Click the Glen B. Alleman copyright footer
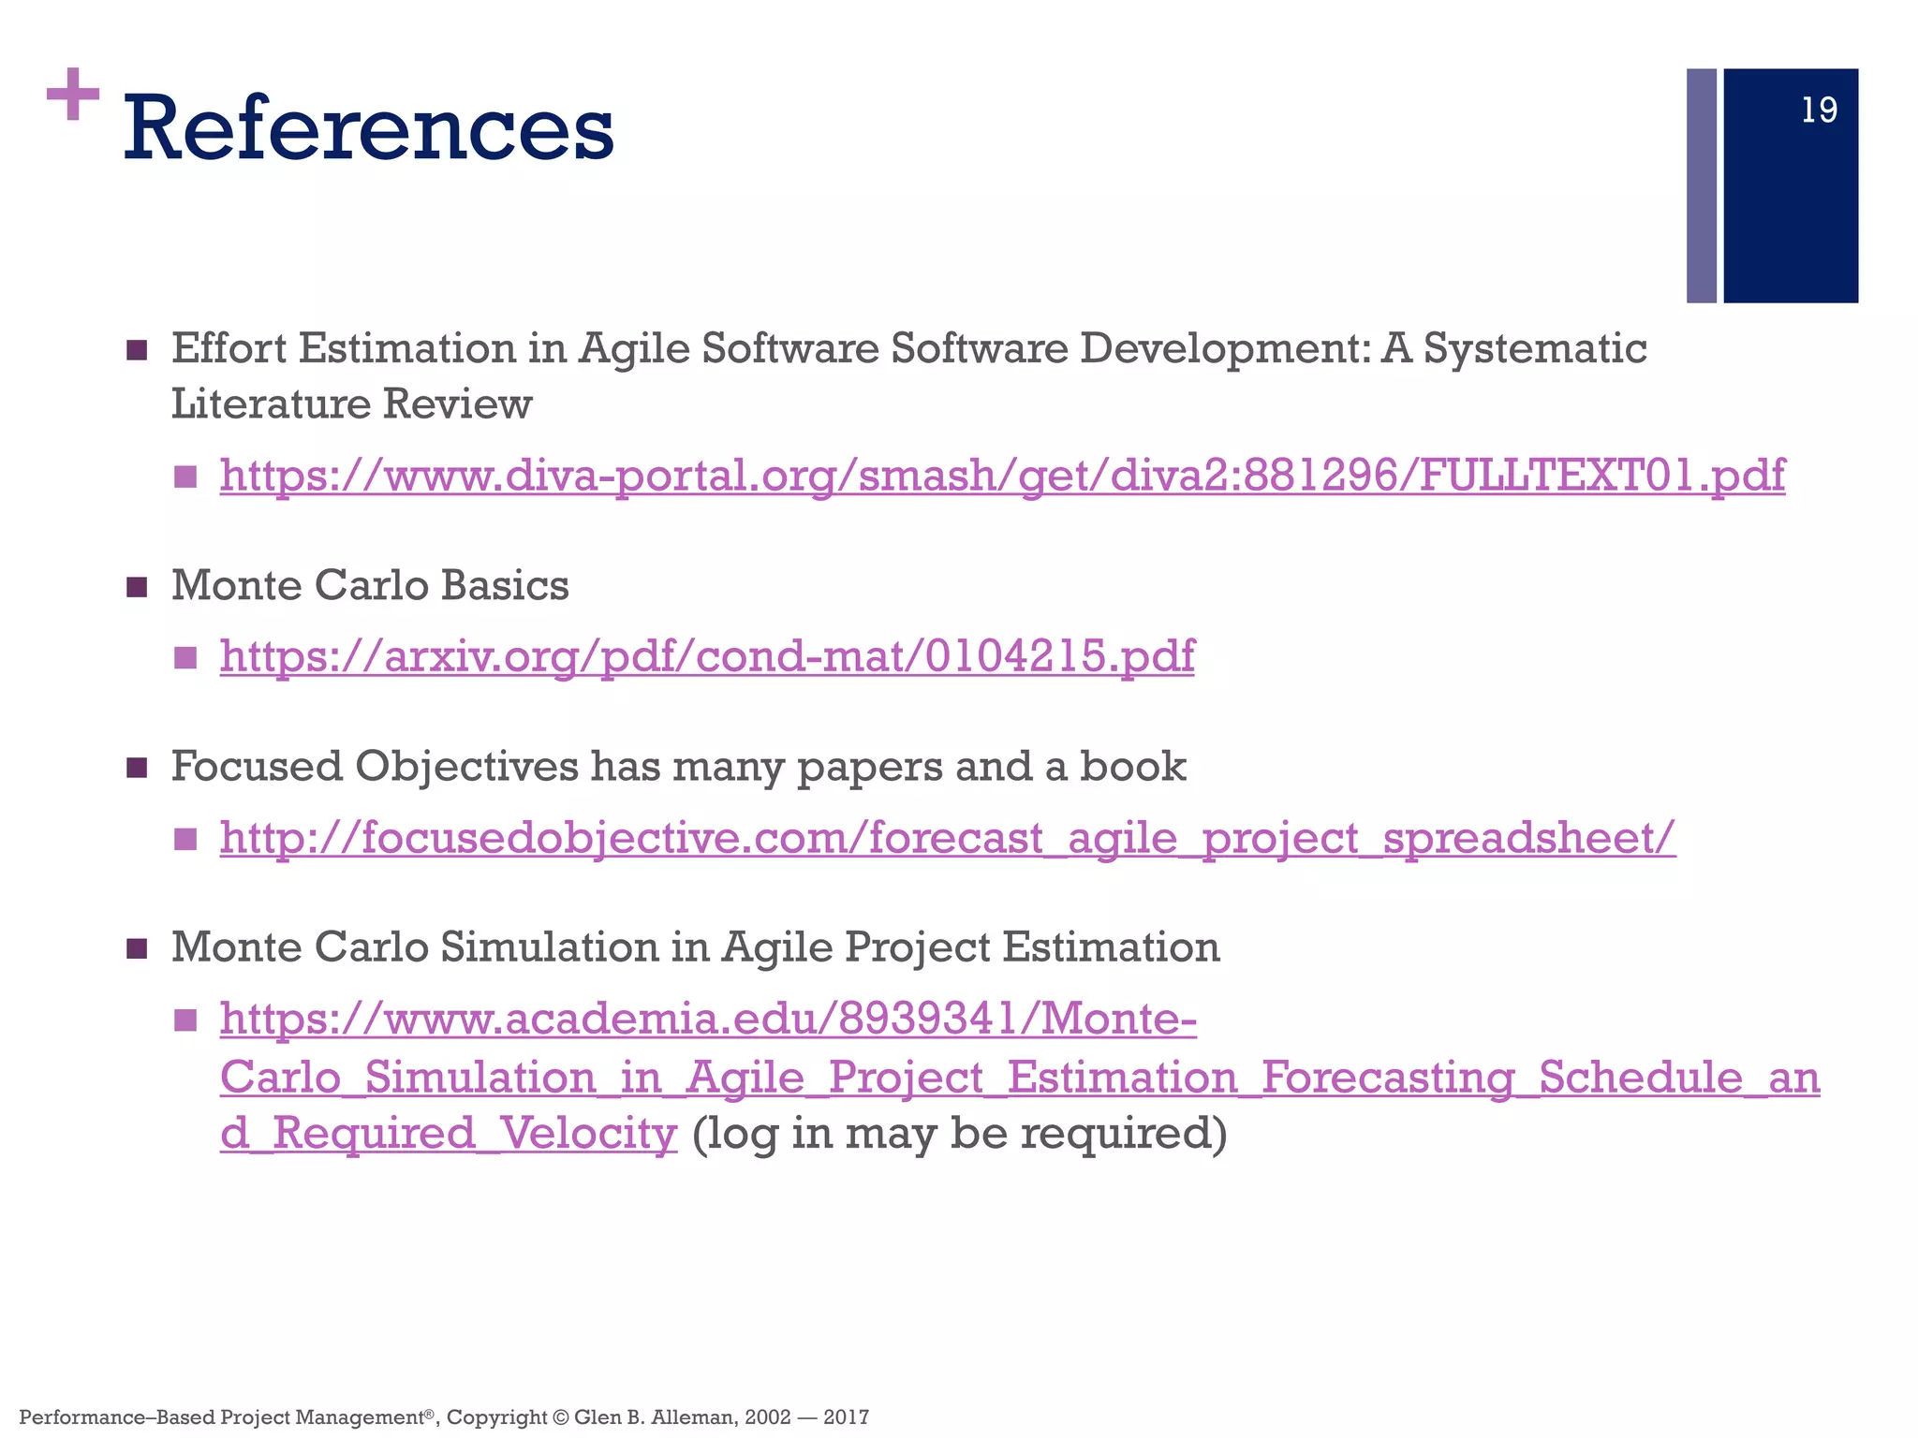 tap(444, 1417)
